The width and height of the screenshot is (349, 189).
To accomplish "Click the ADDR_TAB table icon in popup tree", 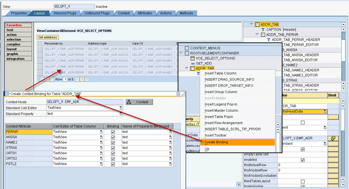I will click(x=193, y=69).
